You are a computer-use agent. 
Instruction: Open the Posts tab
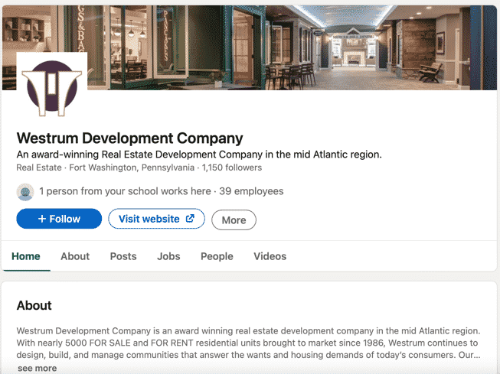pyautogui.click(x=123, y=256)
